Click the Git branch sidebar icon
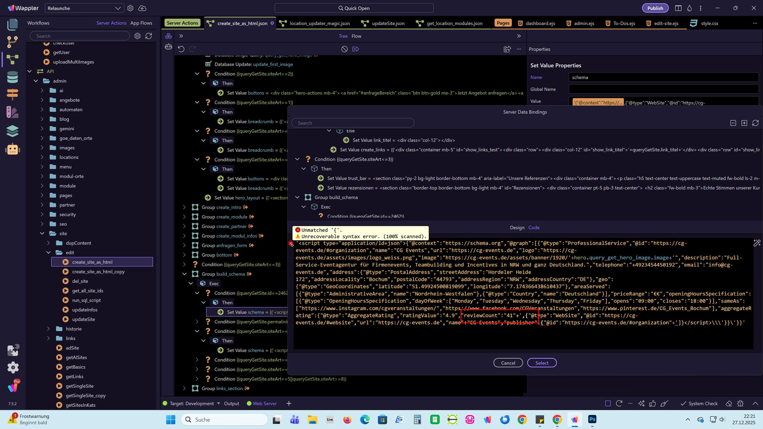This screenshot has height=429, width=763. 12,41
